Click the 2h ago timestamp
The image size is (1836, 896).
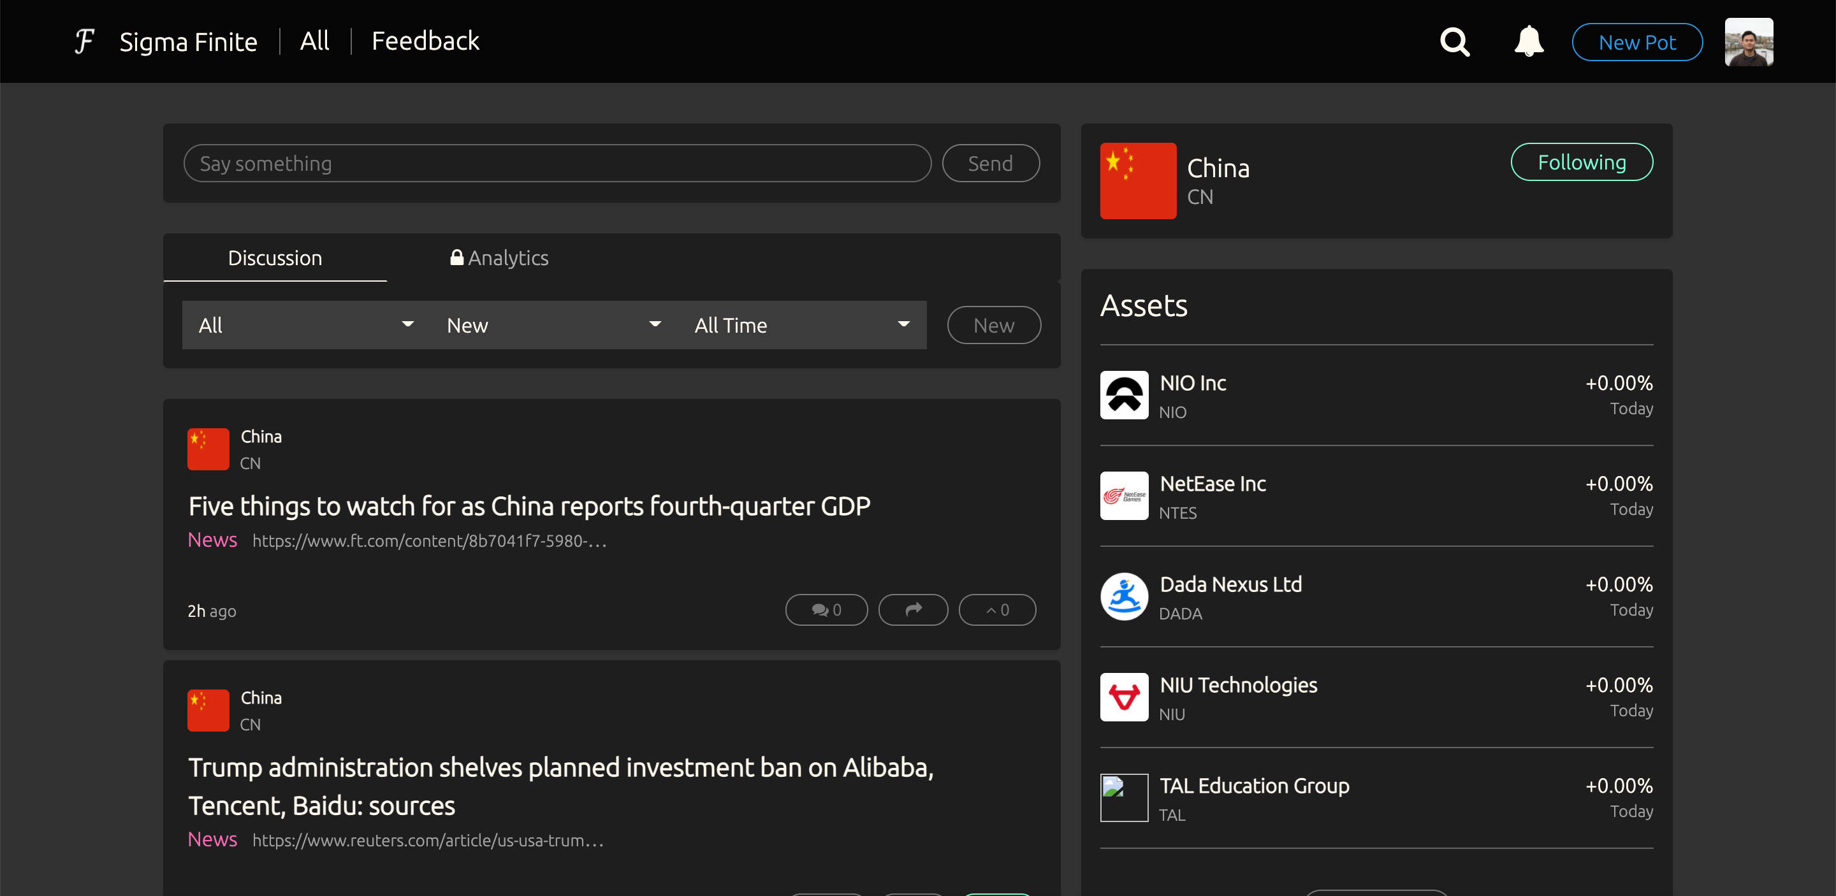pos(212,611)
